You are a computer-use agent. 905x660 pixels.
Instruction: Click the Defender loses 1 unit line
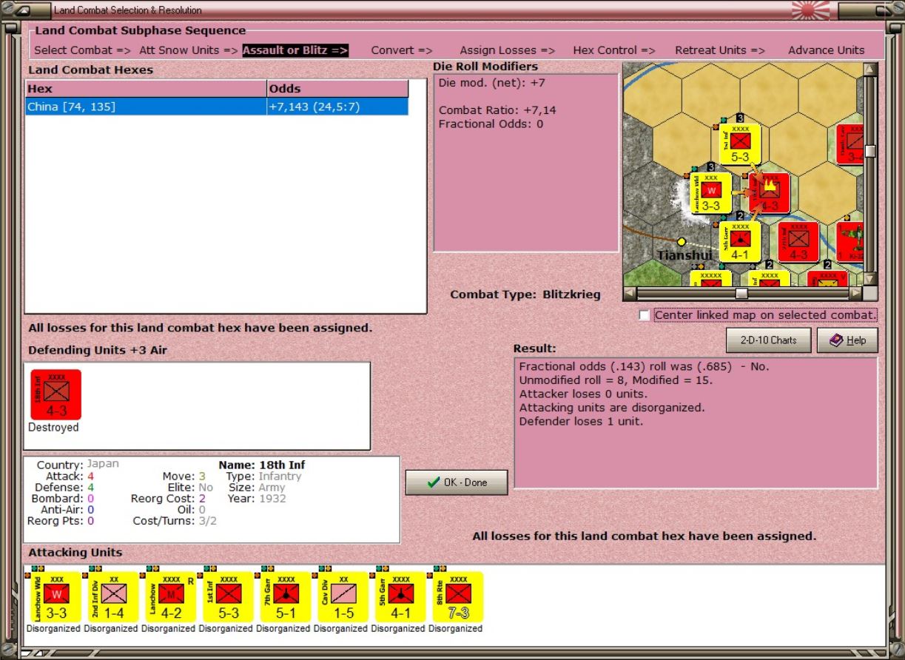(581, 422)
